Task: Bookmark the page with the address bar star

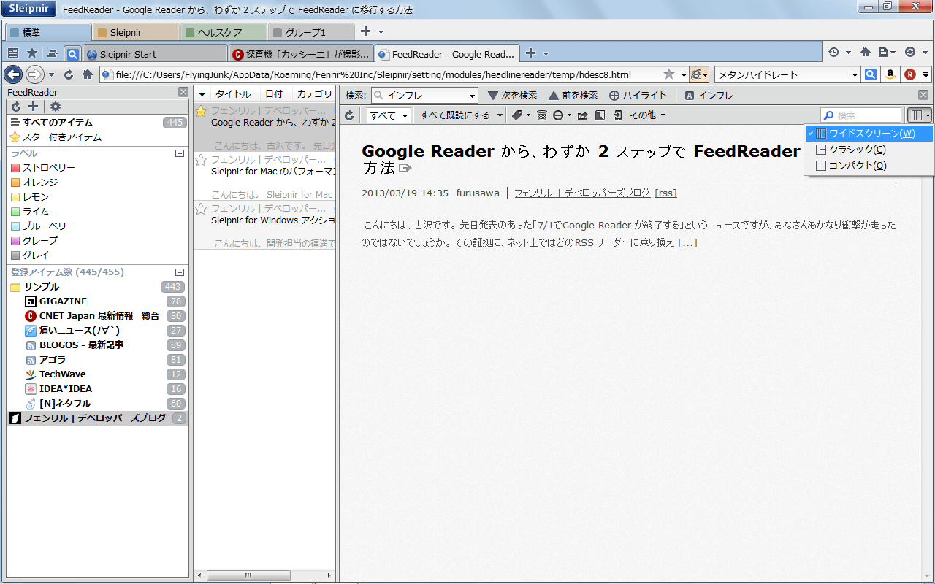Action: coord(669,74)
